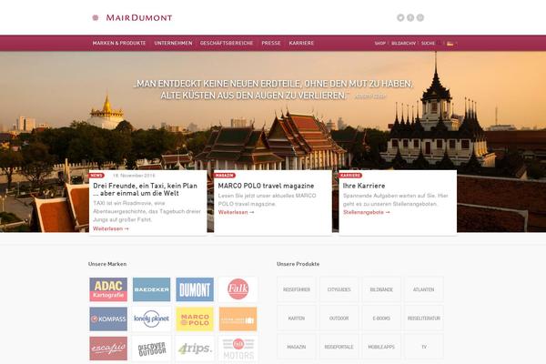Open the Karten product tile
This screenshot has width=546, height=364.
click(297, 318)
